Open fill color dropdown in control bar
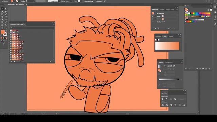 pos(14,1)
